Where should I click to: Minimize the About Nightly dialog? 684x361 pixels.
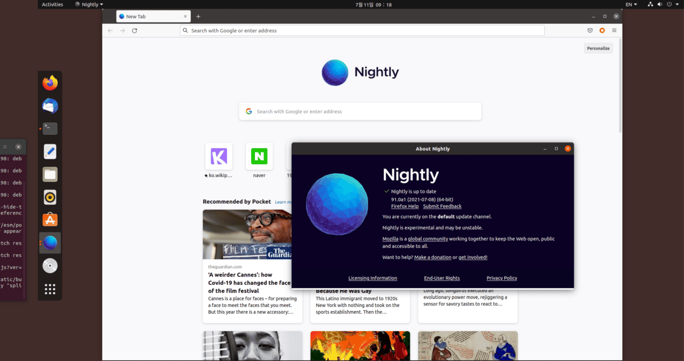click(x=545, y=149)
